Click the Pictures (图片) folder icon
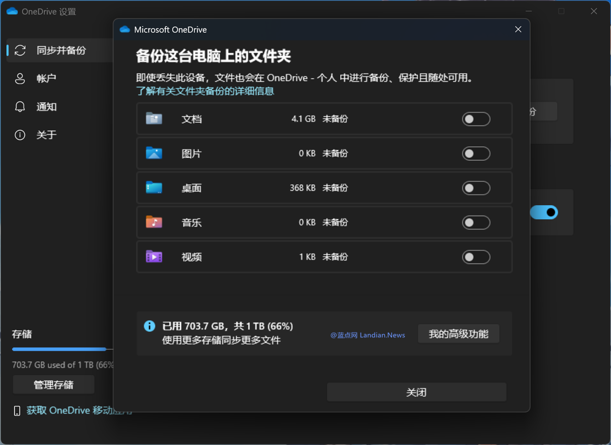This screenshot has height=445, width=611. point(154,153)
